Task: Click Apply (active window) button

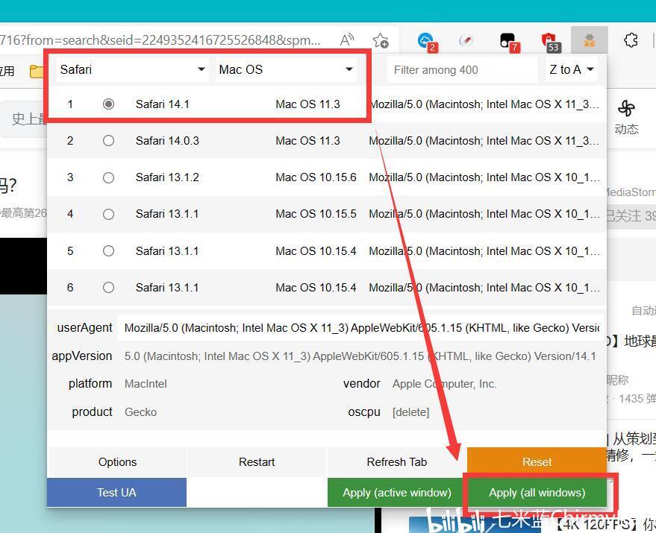Action: point(396,493)
